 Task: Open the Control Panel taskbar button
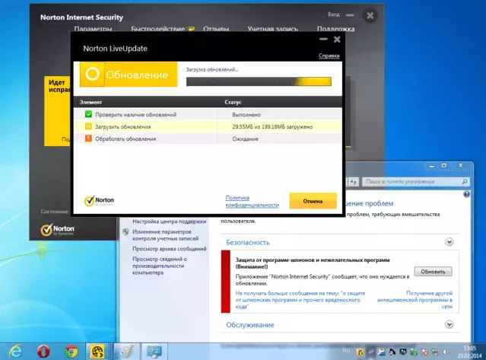tap(154, 352)
